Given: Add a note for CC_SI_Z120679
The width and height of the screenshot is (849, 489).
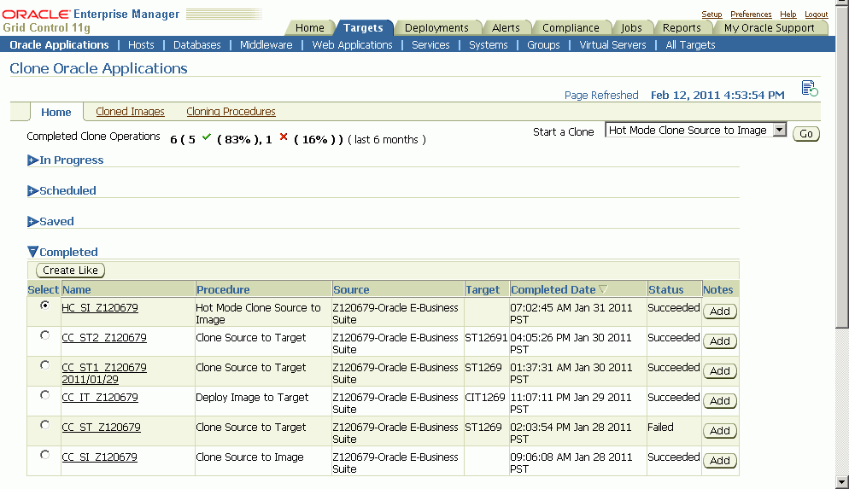Looking at the screenshot, I should 720,460.
